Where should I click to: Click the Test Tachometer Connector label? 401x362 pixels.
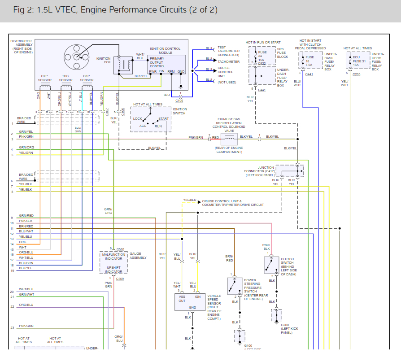click(228, 51)
